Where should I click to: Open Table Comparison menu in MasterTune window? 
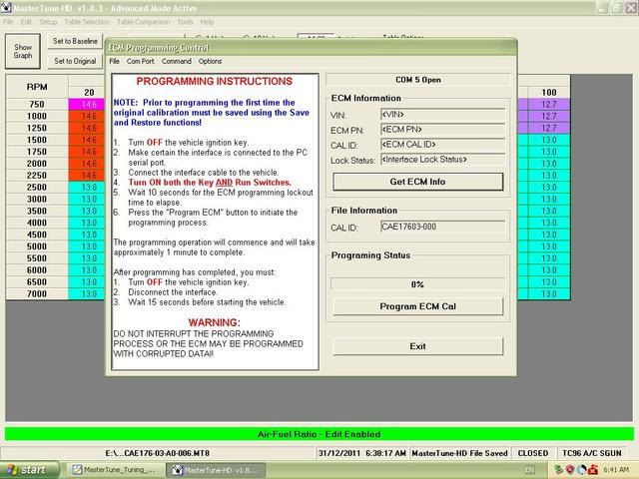coord(143,22)
